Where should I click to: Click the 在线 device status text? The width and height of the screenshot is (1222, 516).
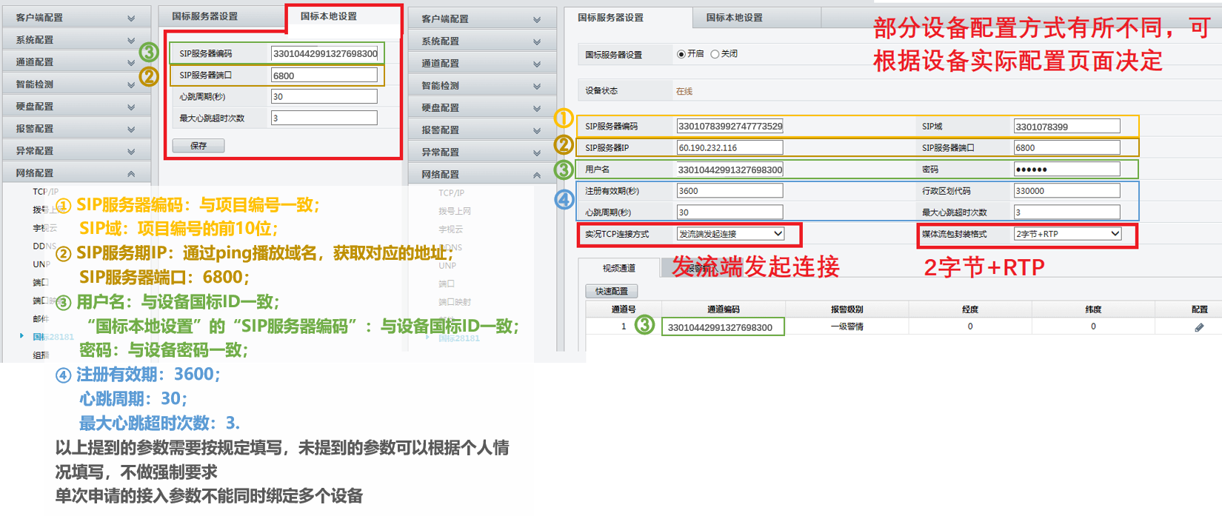tap(684, 92)
